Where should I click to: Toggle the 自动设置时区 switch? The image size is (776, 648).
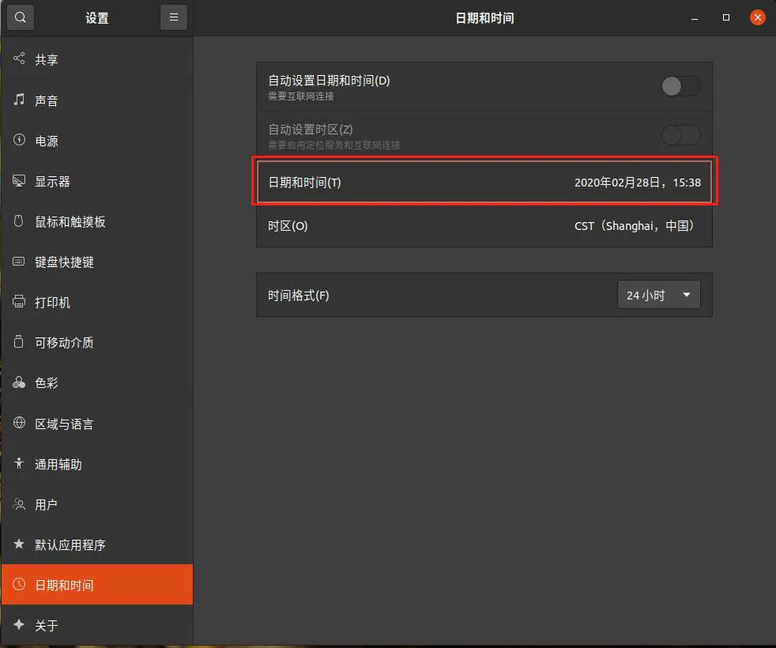681,135
